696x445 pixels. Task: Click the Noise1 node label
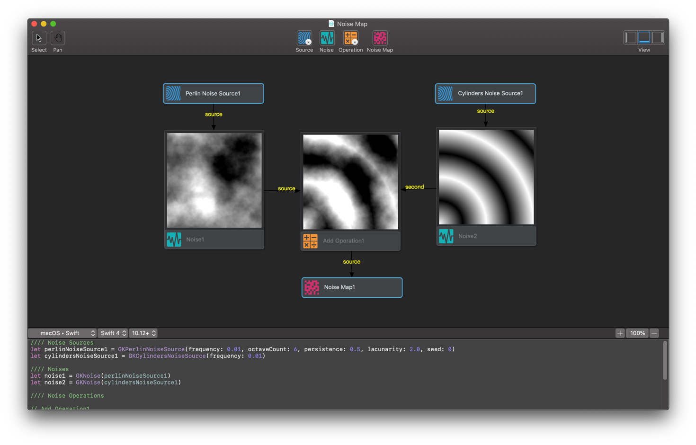pos(195,240)
